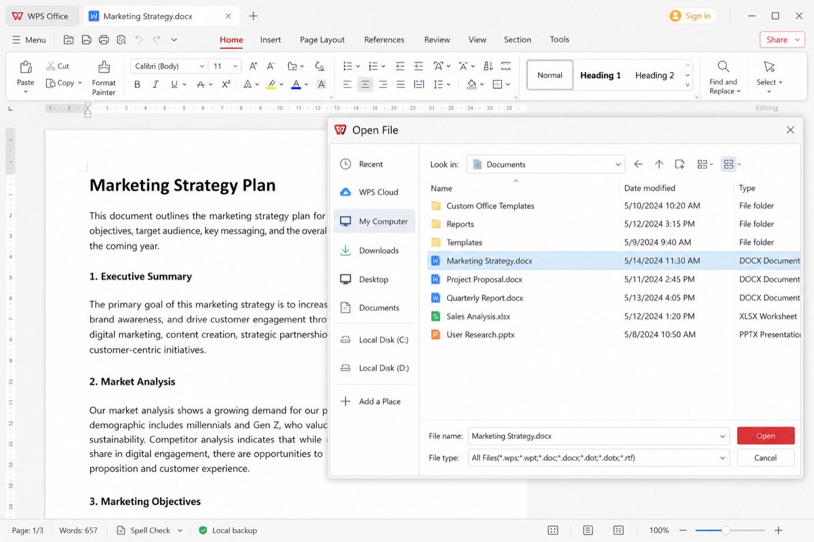Screen dimensions: 814x542
Task: Toggle show paragraph marks icon
Action: pyautogui.click(x=506, y=66)
